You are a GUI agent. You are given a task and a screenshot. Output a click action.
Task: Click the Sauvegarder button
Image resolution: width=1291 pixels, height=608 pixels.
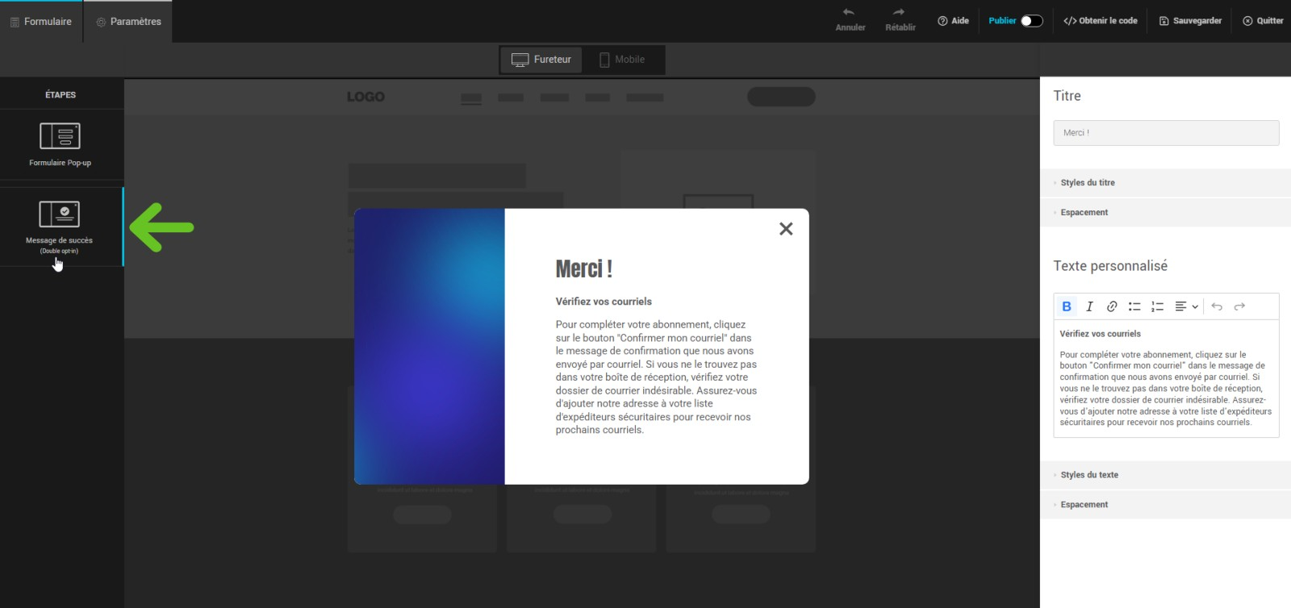coord(1190,21)
